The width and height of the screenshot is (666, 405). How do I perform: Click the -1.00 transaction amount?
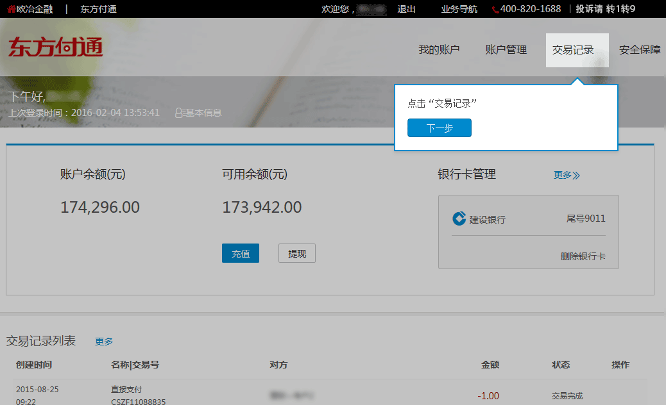coord(488,396)
